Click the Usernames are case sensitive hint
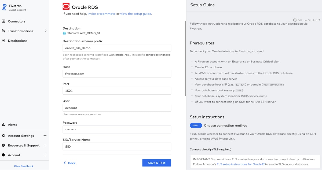322x170 pixels. 82,114
